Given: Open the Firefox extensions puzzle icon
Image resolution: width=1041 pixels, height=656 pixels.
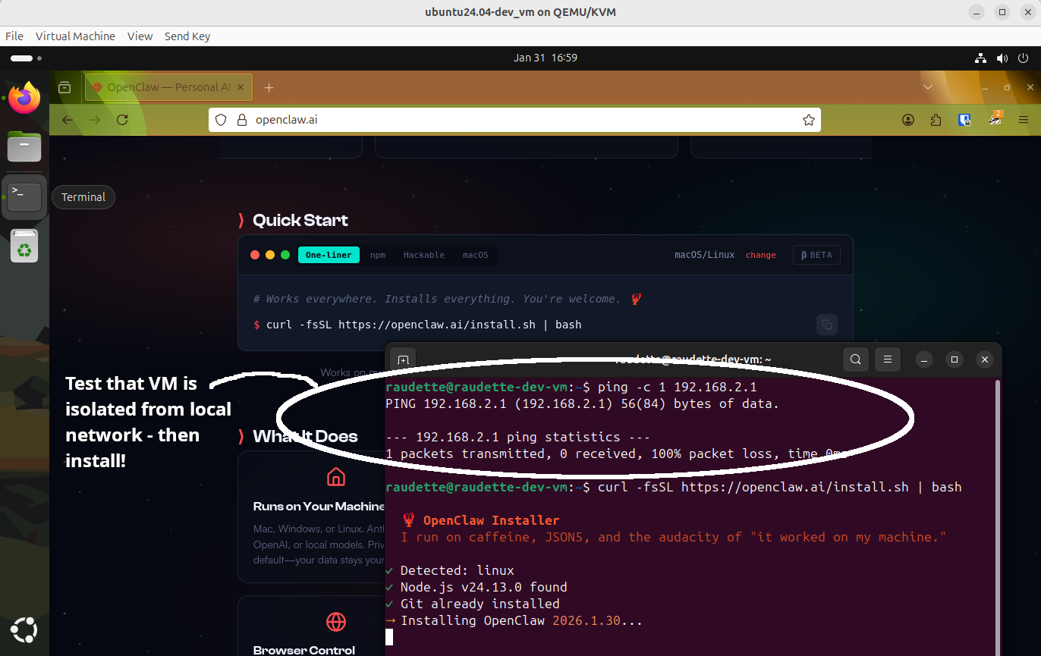Looking at the screenshot, I should [x=936, y=120].
